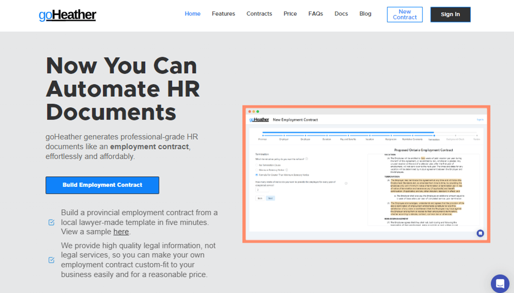Click the Sign In button

point(451,14)
